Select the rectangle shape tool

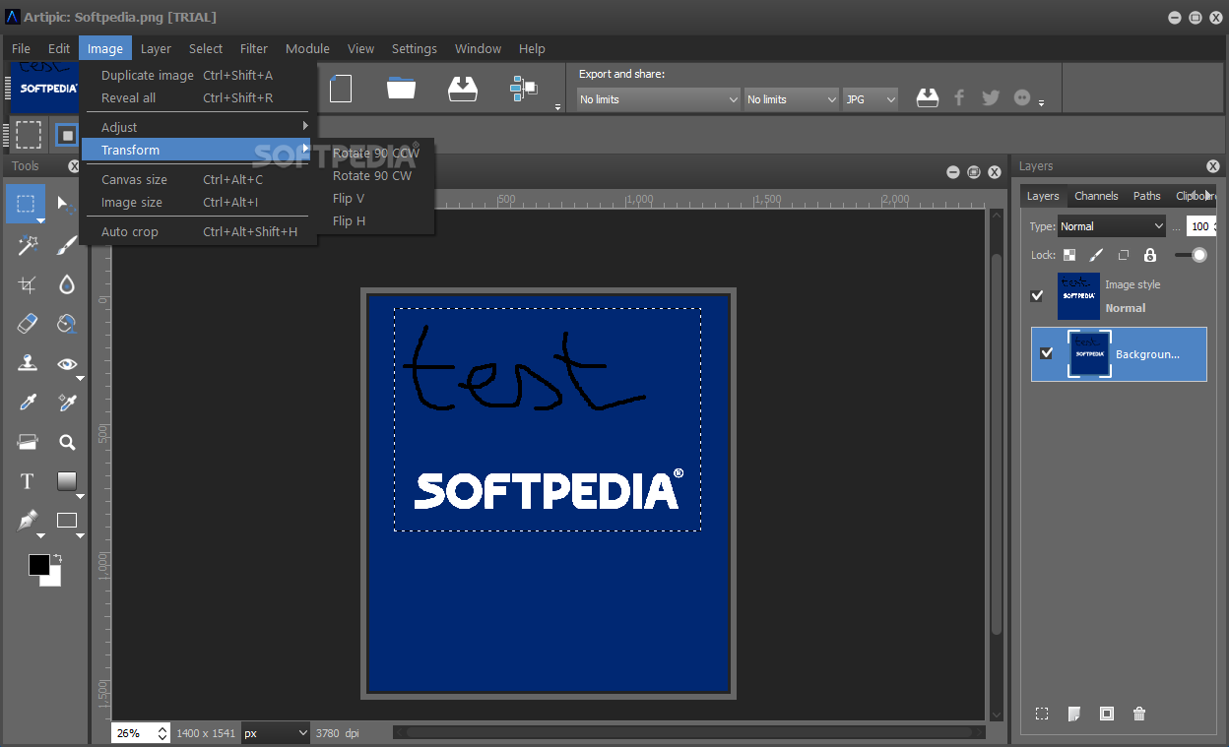67,521
